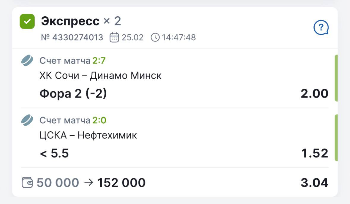Click the 152 000 payout amount
This screenshot has width=350, height=204.
click(x=121, y=183)
